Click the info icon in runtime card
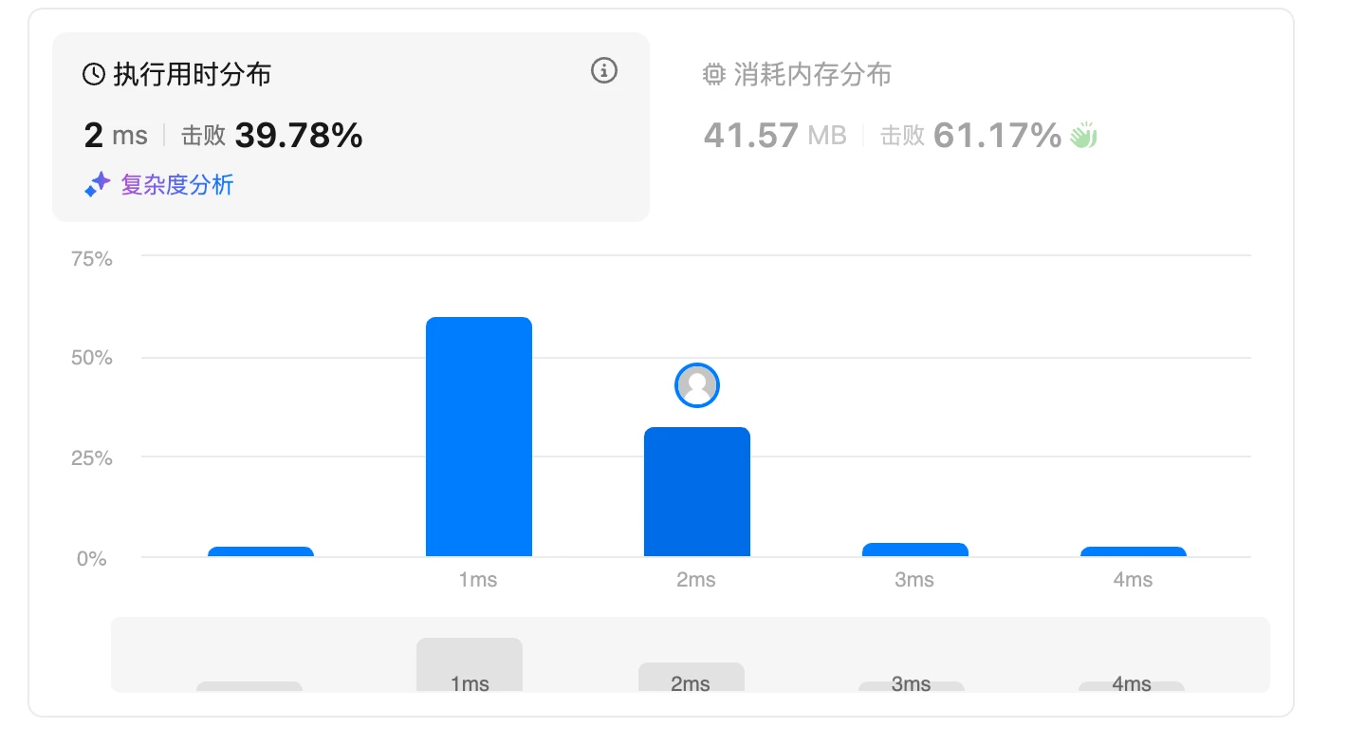The height and width of the screenshot is (746, 1347). (604, 71)
